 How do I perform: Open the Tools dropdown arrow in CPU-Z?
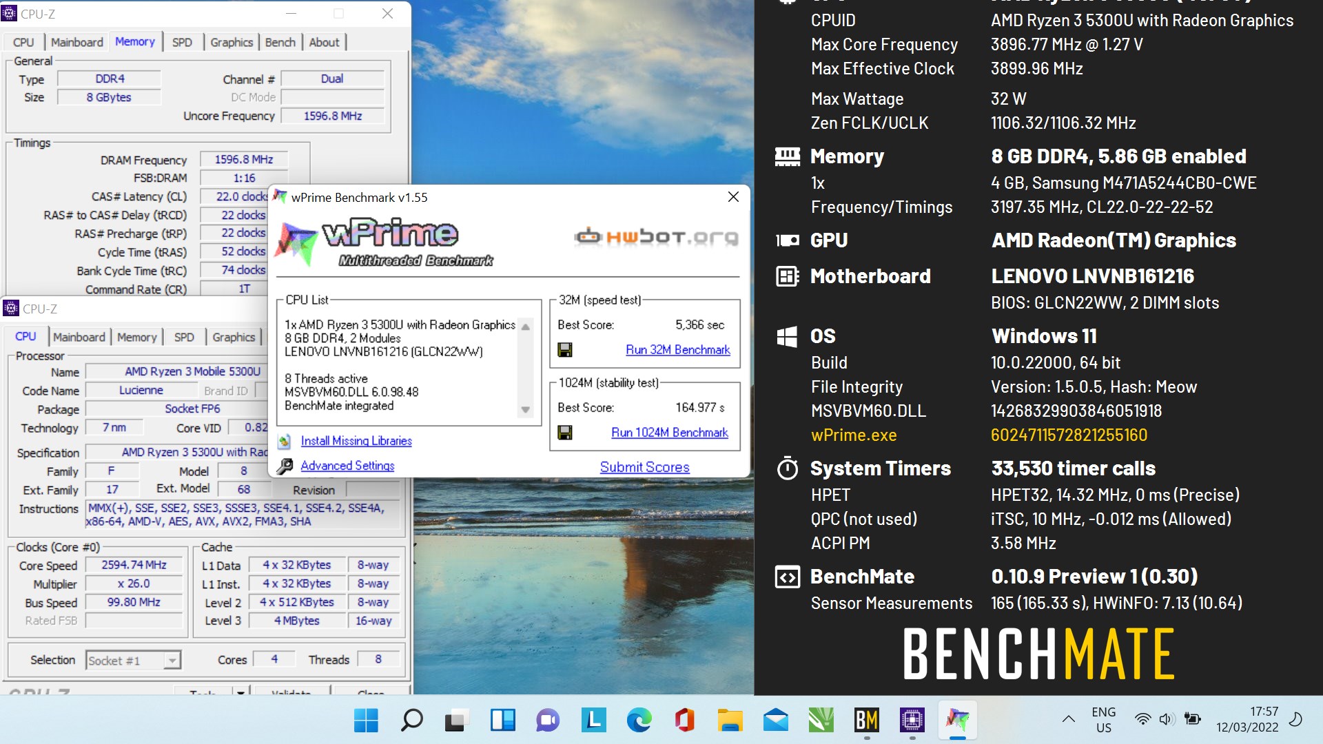click(x=240, y=691)
